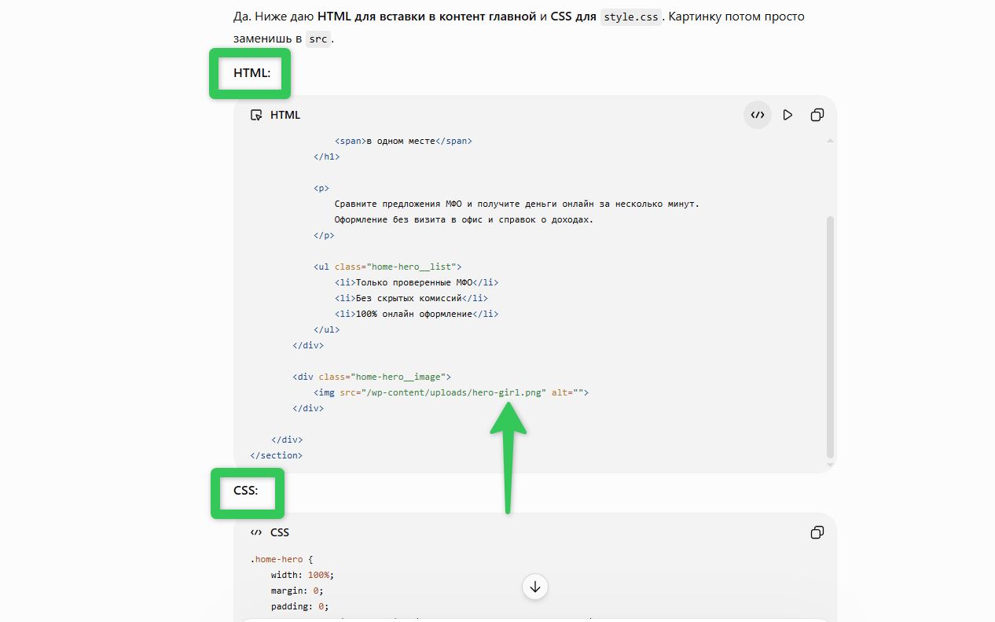Click the 'HTML' code block title label
The width and height of the screenshot is (995, 622).
click(285, 115)
